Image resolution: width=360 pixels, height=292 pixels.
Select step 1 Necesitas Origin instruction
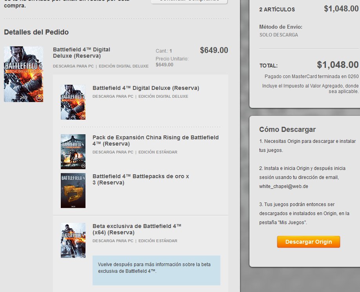[x=307, y=146]
